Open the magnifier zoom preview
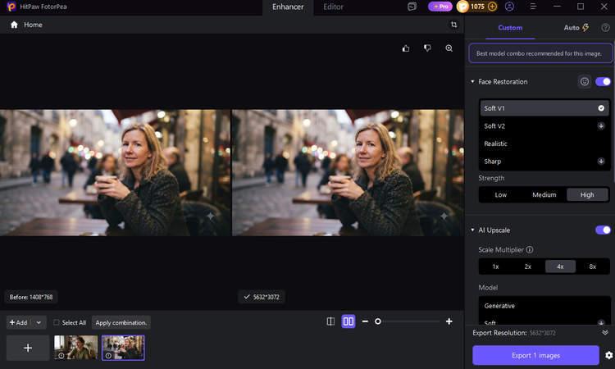 click(449, 48)
